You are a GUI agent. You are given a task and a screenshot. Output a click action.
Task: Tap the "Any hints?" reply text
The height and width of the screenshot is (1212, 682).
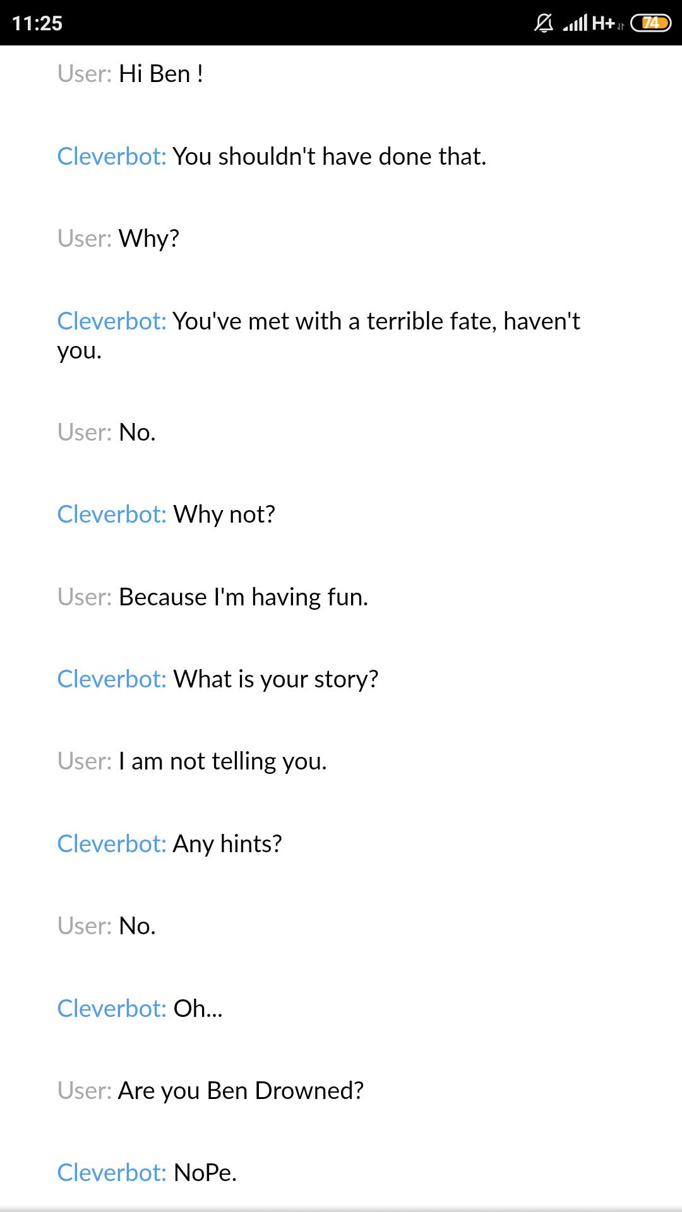click(227, 844)
